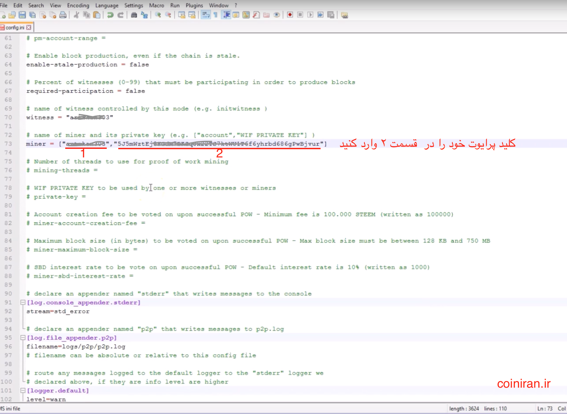Viewport: 567px width, 414px height.
Task: Open Folder as Workspace icon
Action: (267, 15)
